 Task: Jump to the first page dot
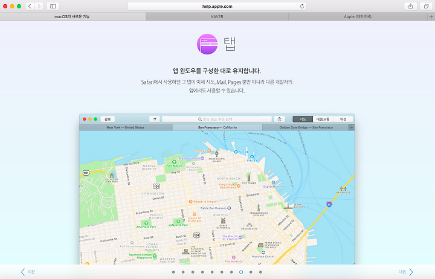pos(173,272)
